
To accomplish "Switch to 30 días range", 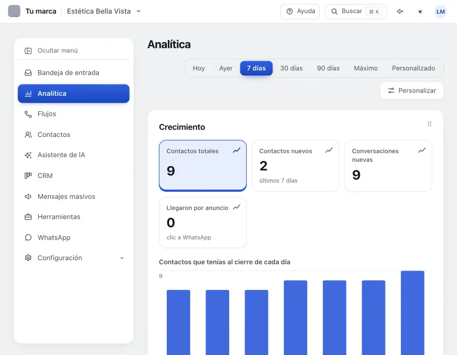I will [x=291, y=68].
